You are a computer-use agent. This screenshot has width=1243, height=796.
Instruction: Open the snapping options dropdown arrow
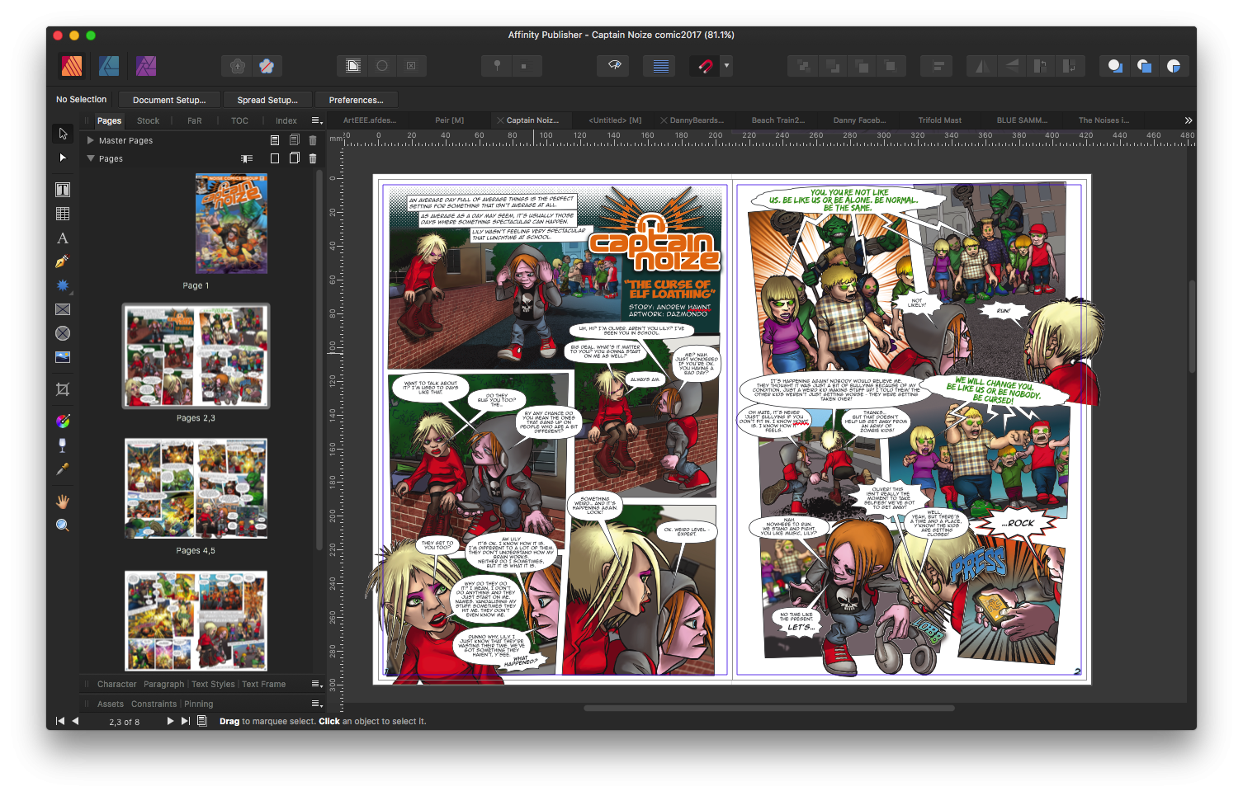click(726, 66)
